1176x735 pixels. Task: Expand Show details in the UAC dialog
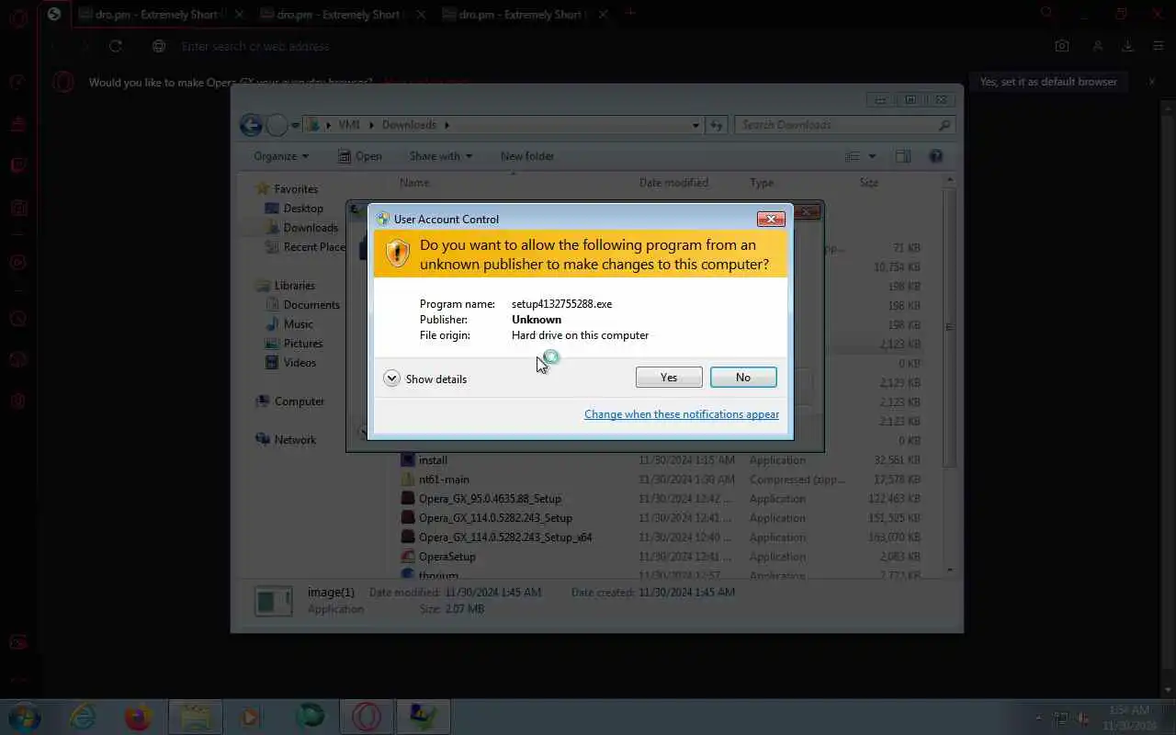[425, 379]
